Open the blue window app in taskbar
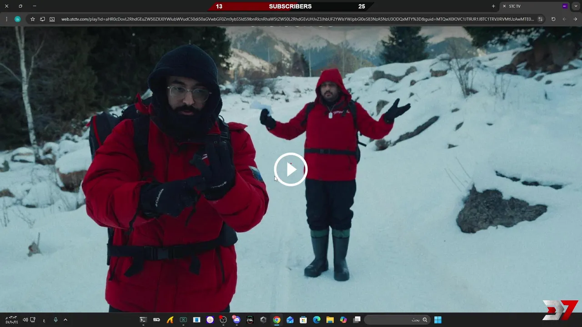 (x=196, y=320)
